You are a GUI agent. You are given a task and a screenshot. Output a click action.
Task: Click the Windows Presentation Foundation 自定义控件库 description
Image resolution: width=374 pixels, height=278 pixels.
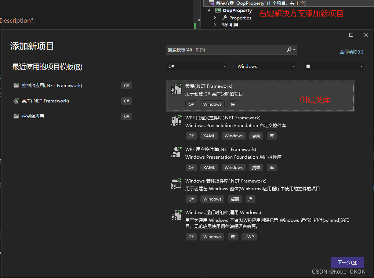[x=235, y=126]
